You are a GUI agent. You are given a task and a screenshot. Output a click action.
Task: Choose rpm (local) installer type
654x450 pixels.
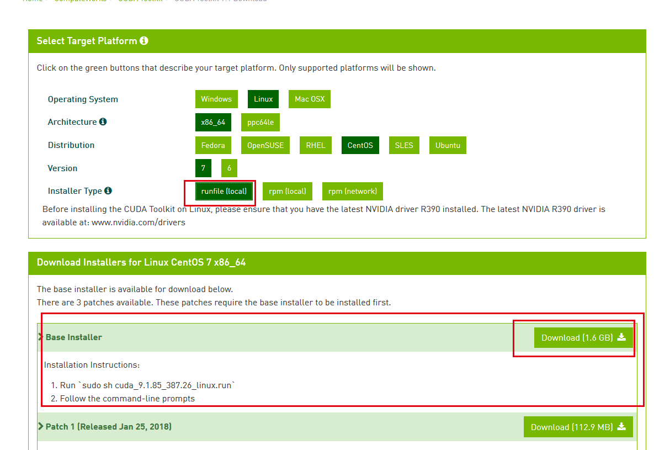click(288, 191)
